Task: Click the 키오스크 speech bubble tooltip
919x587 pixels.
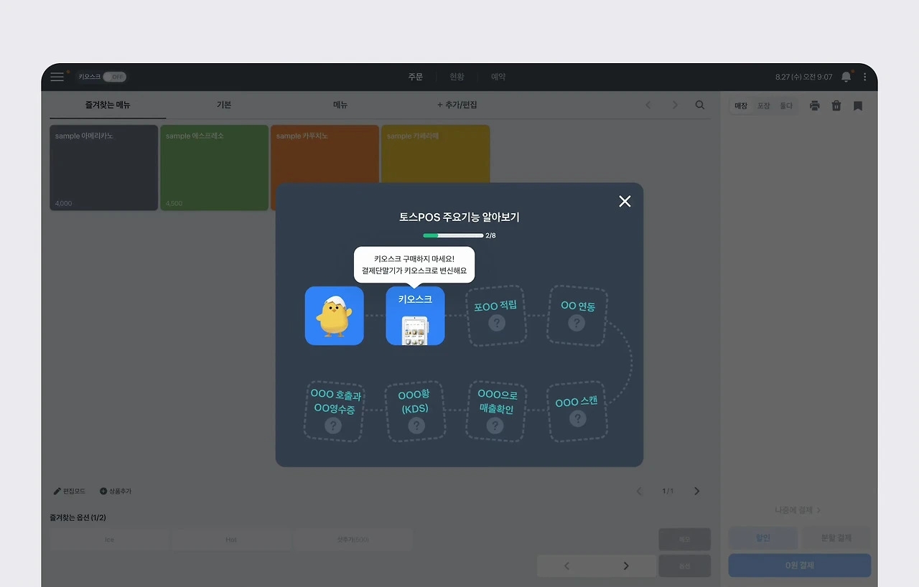Action: point(414,265)
